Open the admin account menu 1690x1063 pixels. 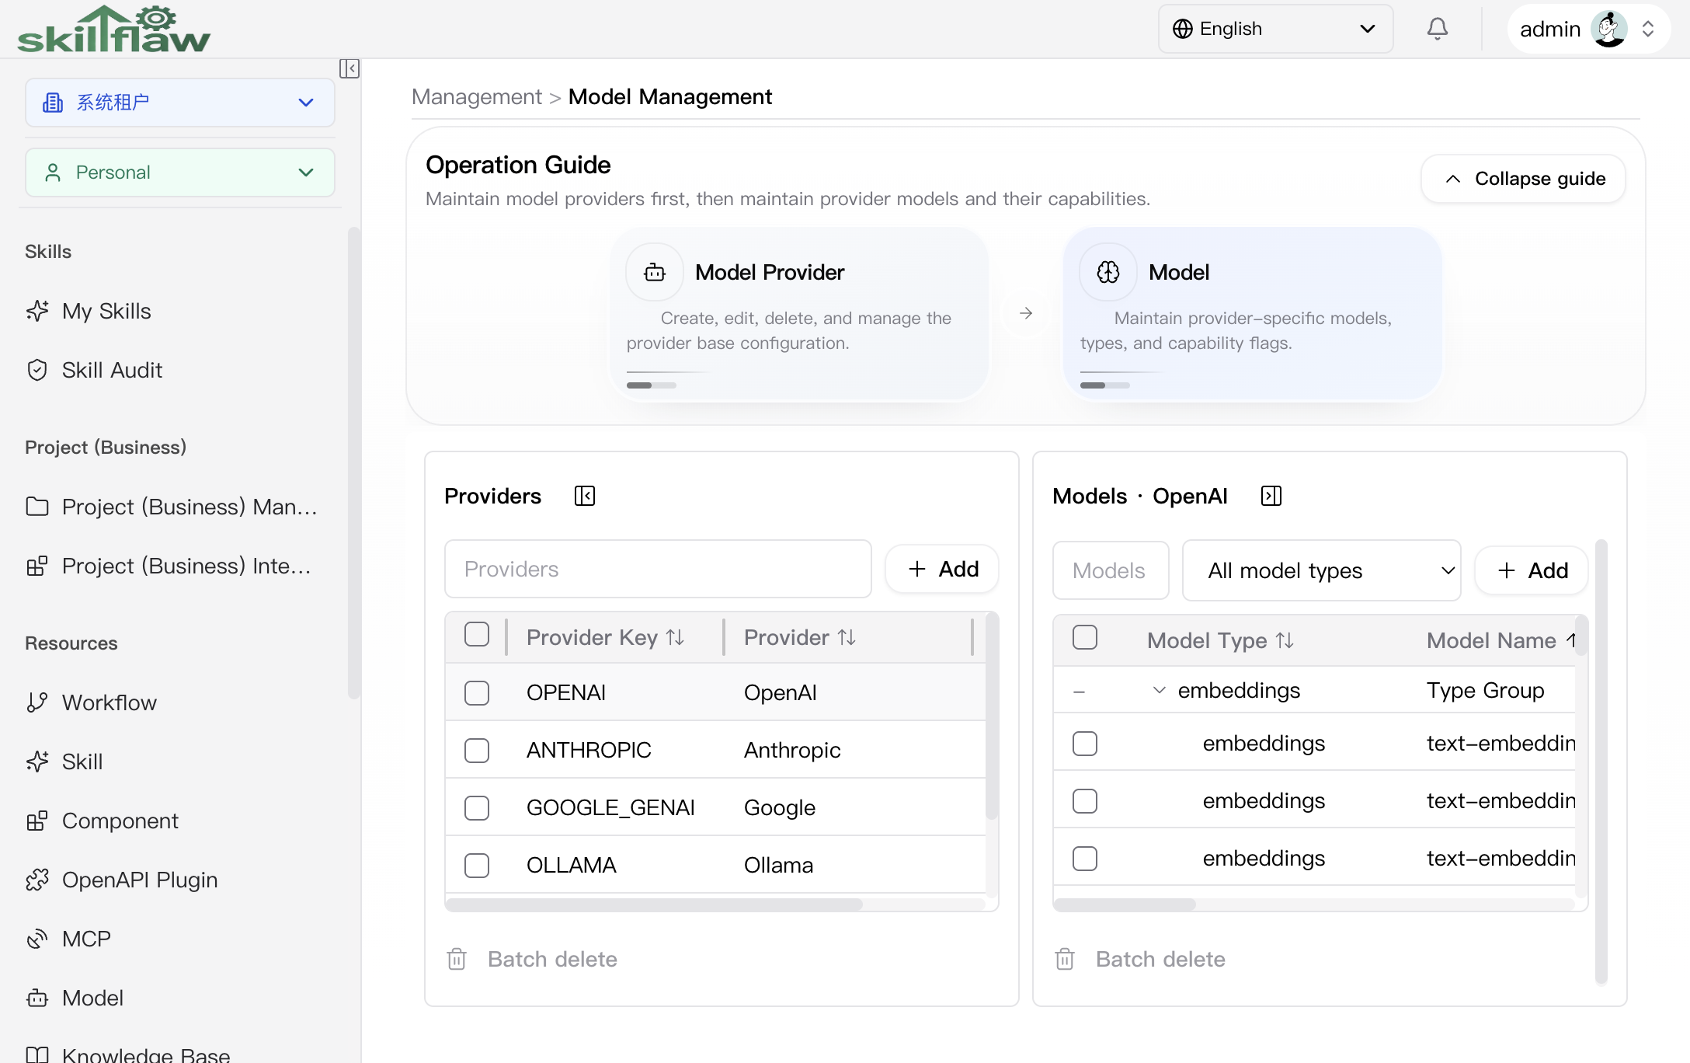point(1588,29)
